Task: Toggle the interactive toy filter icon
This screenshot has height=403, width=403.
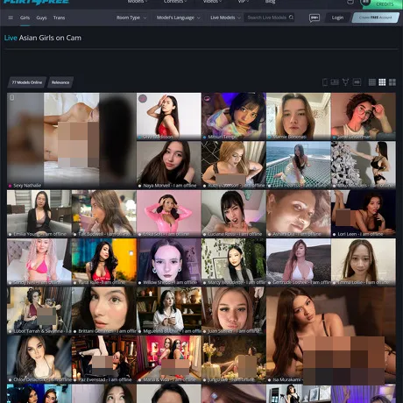Action: click(345, 82)
